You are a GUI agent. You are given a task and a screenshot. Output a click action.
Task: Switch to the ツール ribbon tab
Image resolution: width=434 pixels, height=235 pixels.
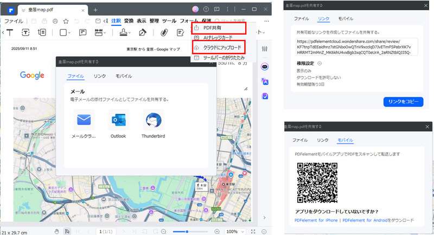(x=169, y=21)
